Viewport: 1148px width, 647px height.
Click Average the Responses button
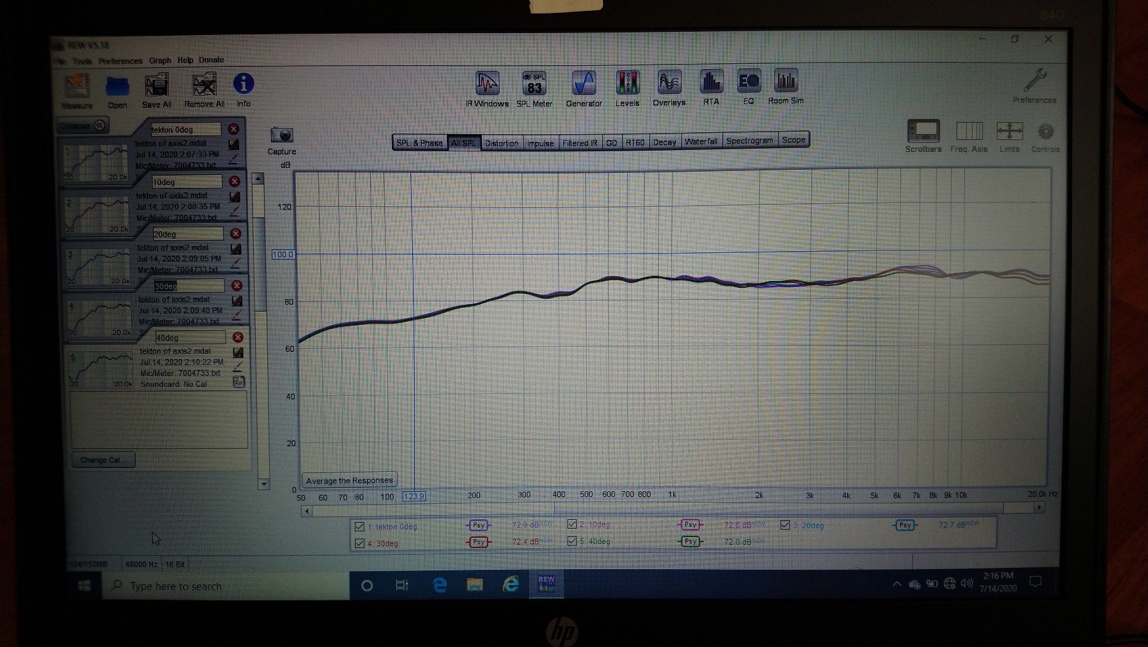pyautogui.click(x=350, y=480)
